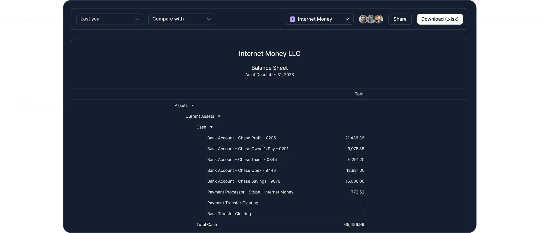Click the middle collaborator avatar
The image size is (544, 233).
coord(371,19)
